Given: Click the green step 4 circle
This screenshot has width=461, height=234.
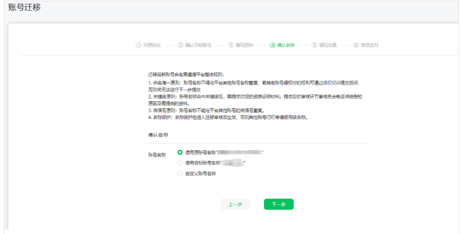Looking at the screenshot, I should coord(273,45).
